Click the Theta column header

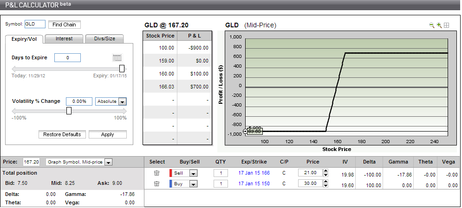tap(425, 162)
